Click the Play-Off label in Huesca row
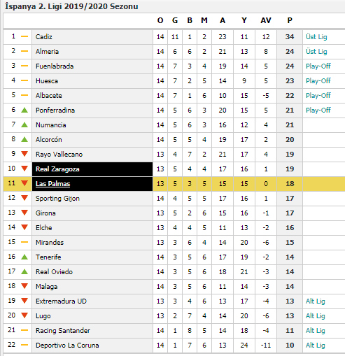This screenshot has height=356, width=345. [318, 81]
